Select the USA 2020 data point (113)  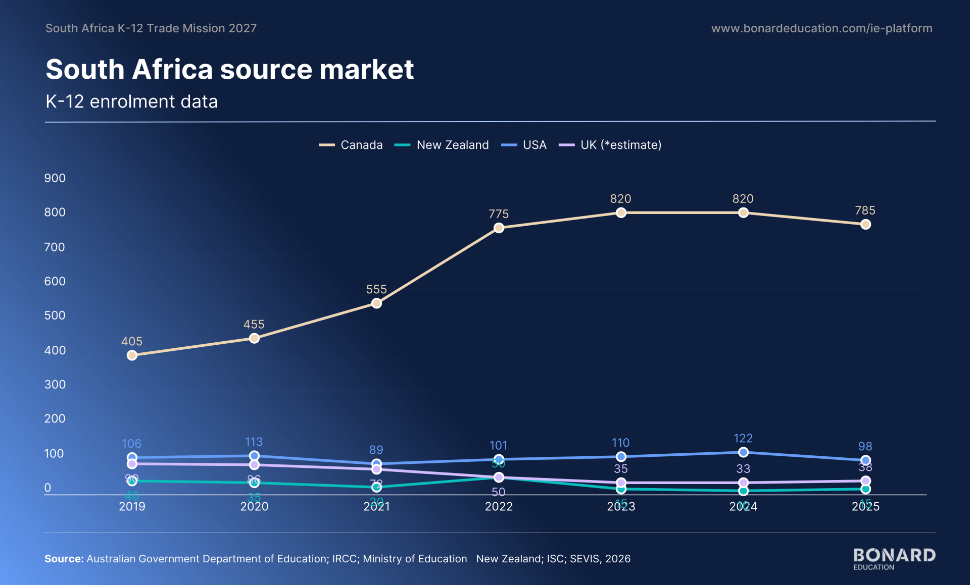click(x=254, y=456)
